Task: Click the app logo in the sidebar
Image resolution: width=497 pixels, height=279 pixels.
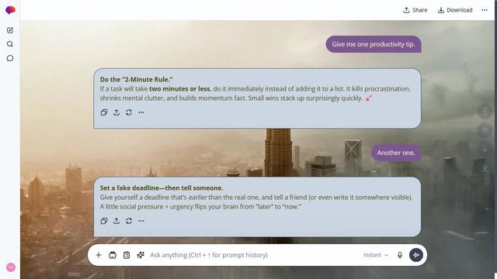Action: pyautogui.click(x=10, y=10)
